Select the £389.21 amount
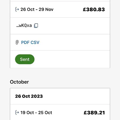Image resolution: width=120 pixels, height=120 pixels. (94, 113)
